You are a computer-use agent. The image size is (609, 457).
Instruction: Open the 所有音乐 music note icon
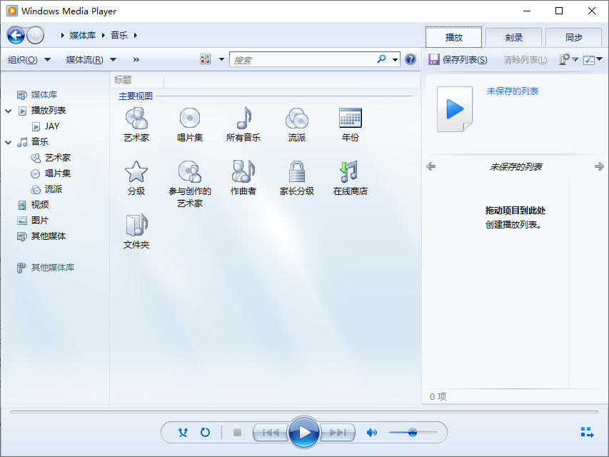(243, 118)
